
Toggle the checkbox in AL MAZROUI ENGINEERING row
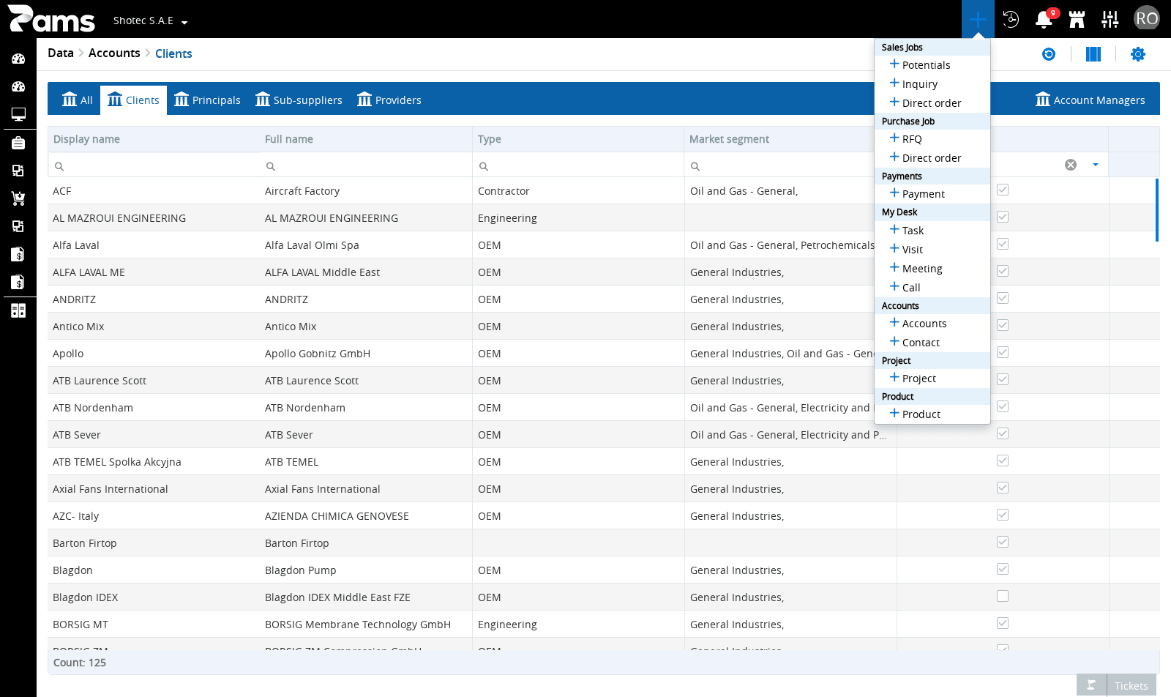click(x=1003, y=217)
